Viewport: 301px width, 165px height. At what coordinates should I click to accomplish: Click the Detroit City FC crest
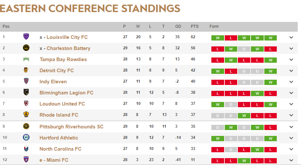point(26,70)
